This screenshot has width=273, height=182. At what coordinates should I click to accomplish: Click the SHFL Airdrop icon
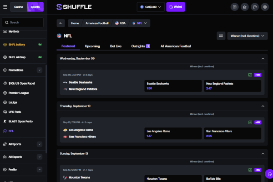click(x=5, y=57)
